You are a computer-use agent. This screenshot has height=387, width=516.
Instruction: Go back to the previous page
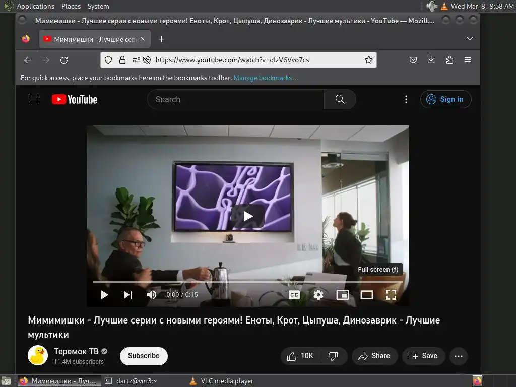[28, 60]
